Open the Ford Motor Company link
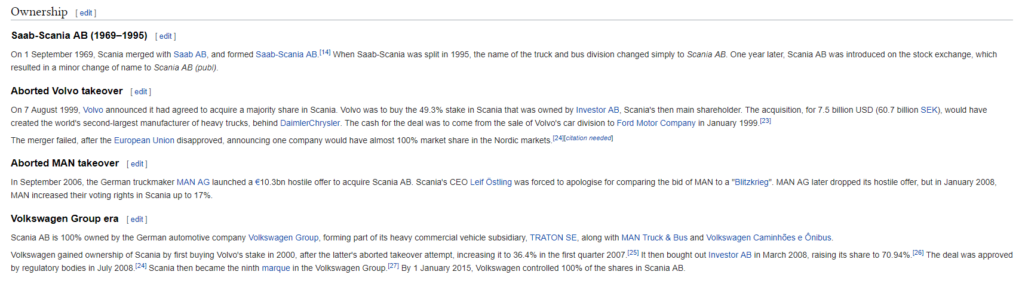 (656, 123)
